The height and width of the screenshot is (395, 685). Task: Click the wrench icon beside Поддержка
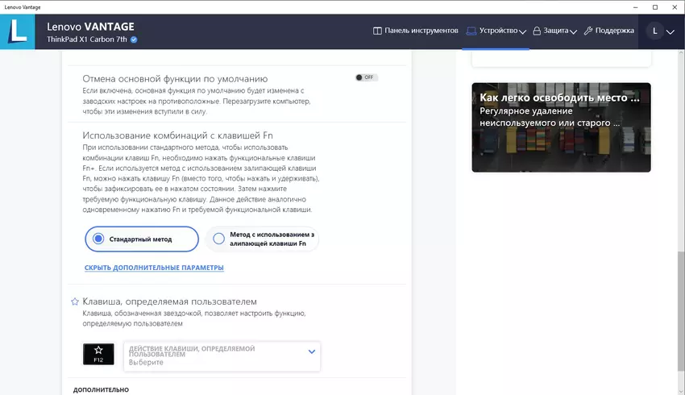[588, 31]
